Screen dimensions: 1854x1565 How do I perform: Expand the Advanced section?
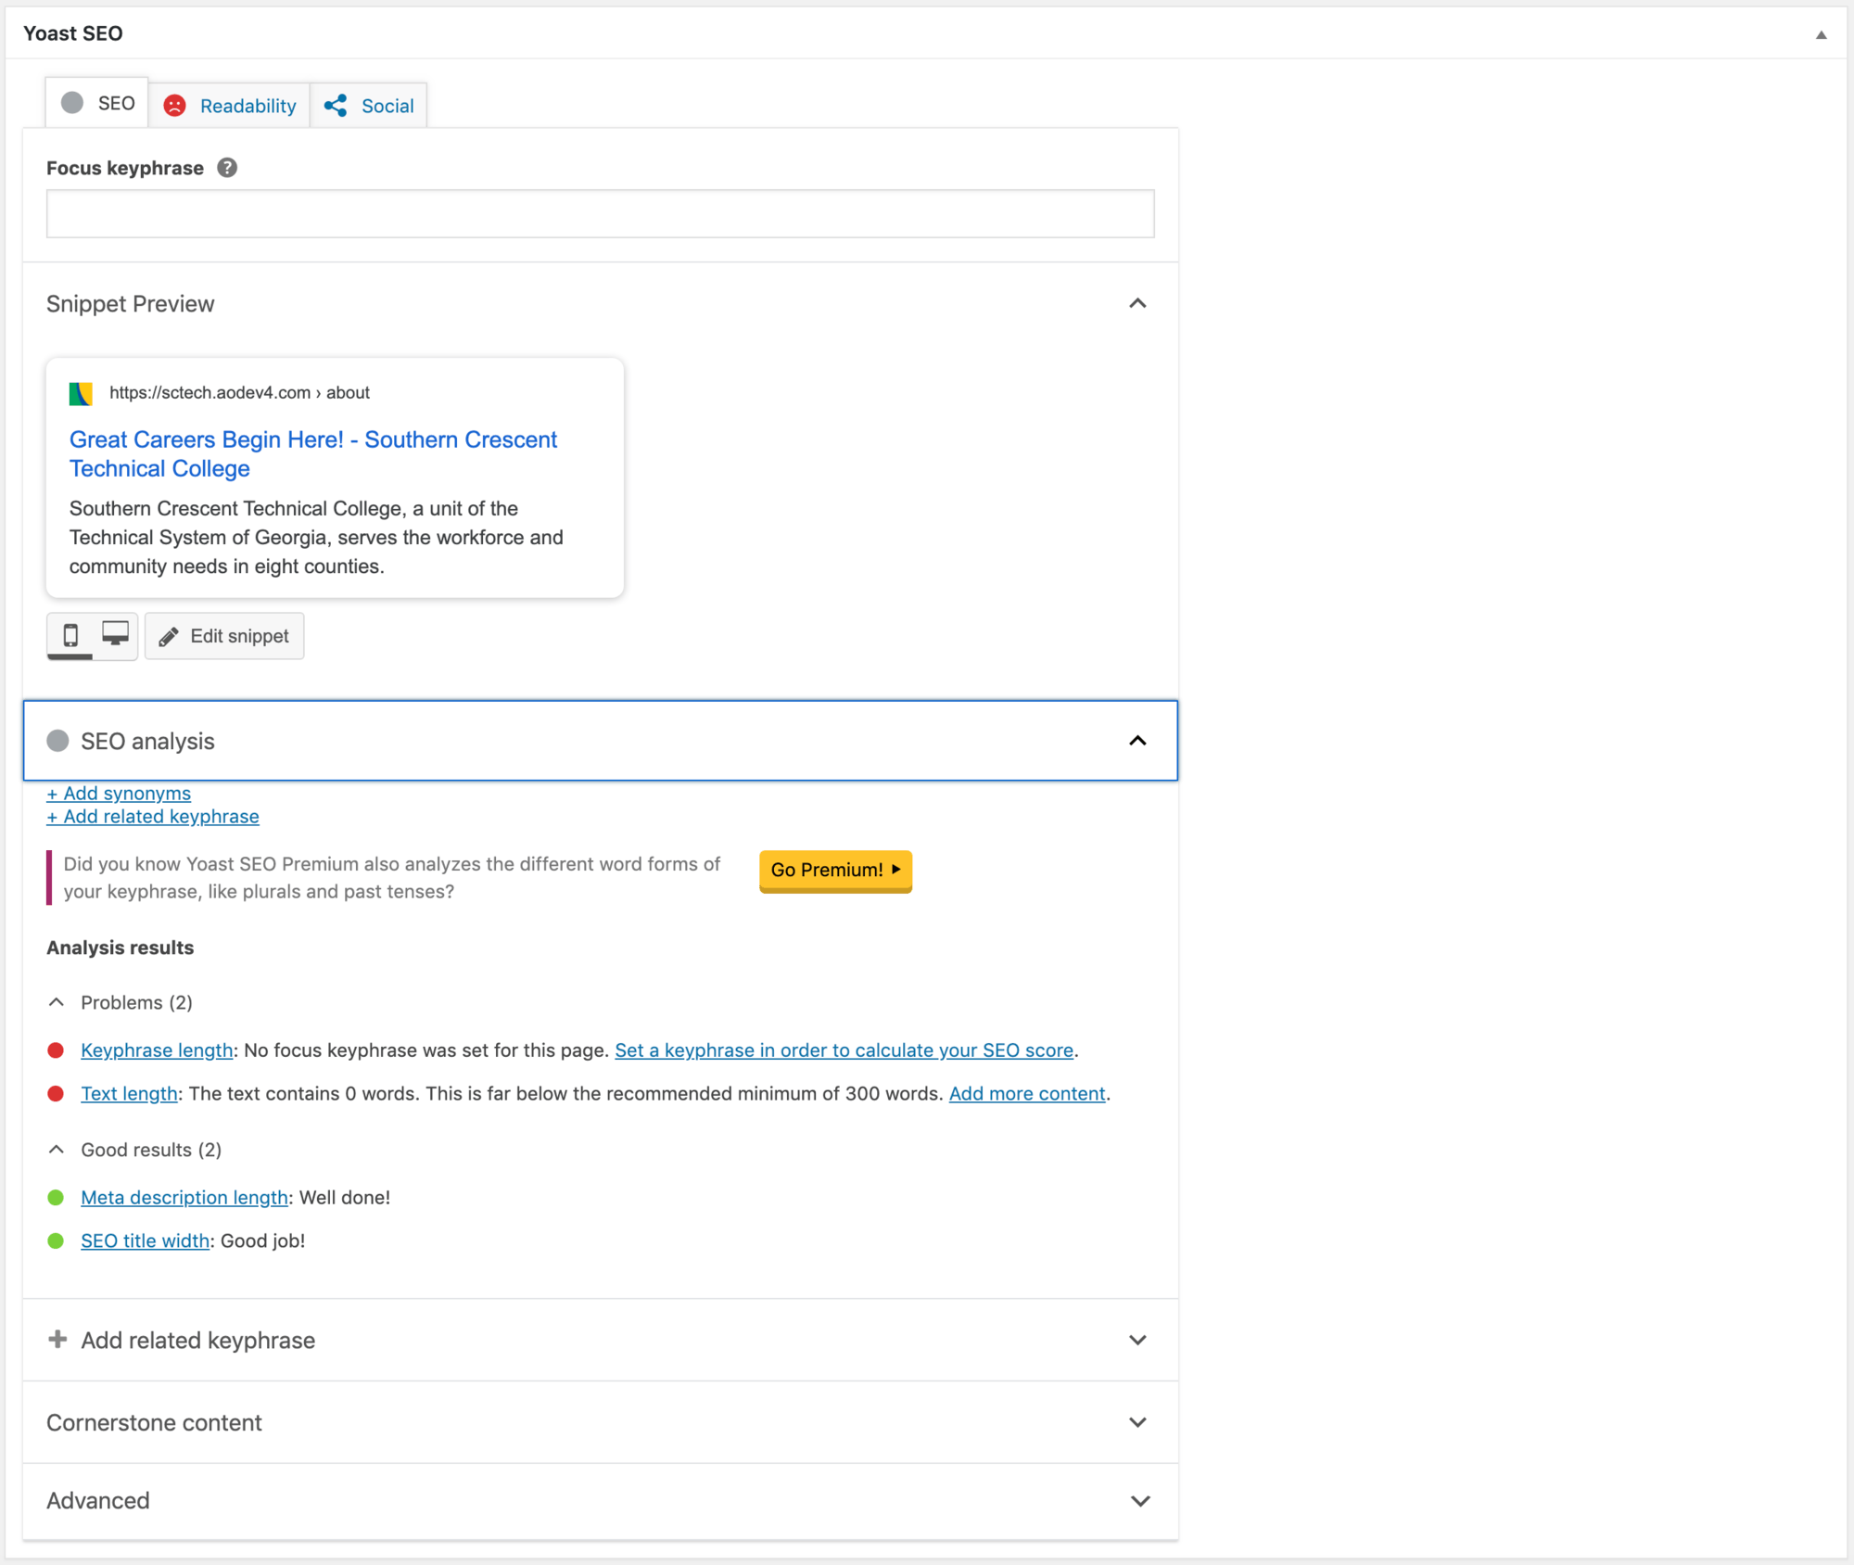point(600,1502)
